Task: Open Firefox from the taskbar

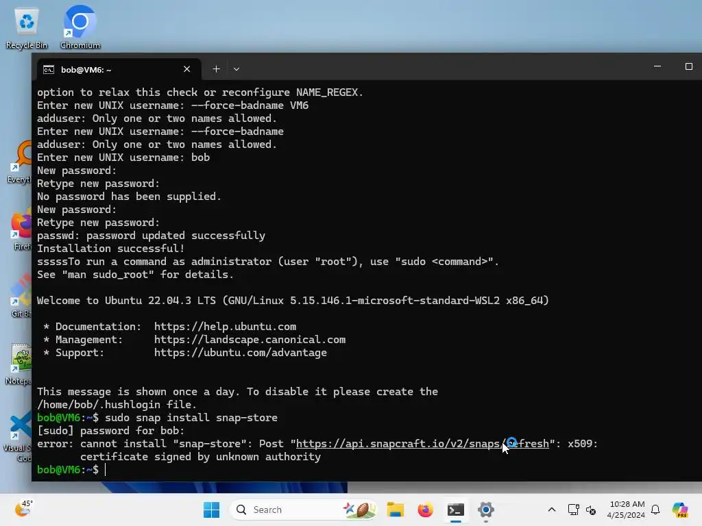Action: click(425, 510)
